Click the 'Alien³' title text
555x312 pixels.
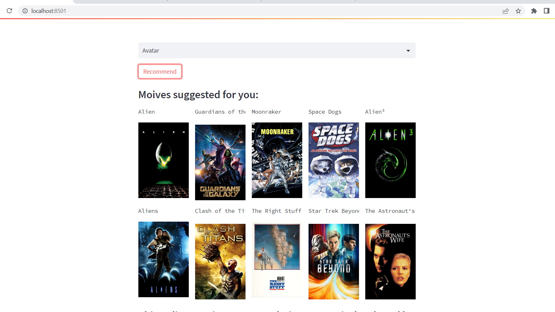[375, 112]
